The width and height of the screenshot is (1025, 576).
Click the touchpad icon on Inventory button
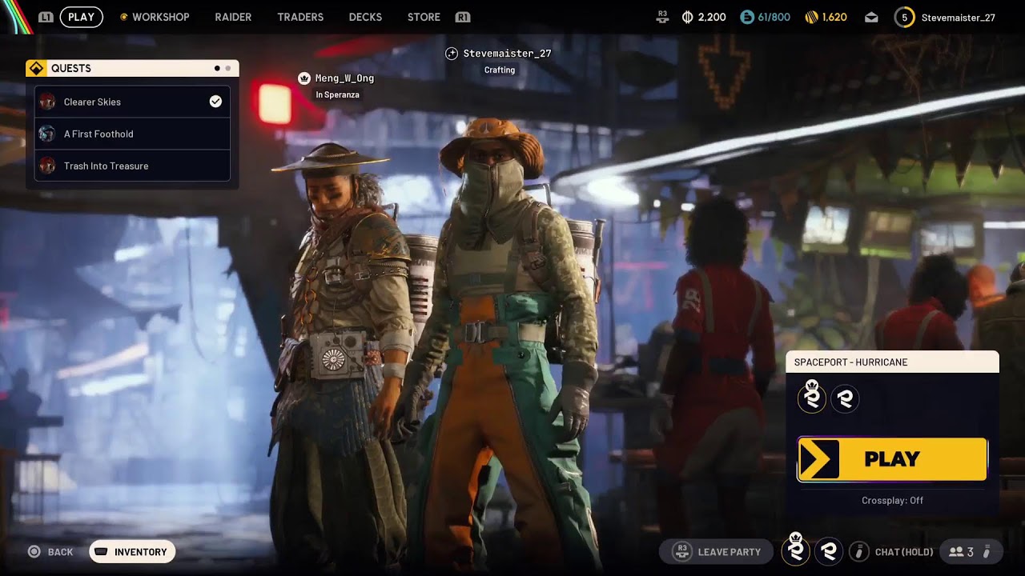tap(101, 552)
